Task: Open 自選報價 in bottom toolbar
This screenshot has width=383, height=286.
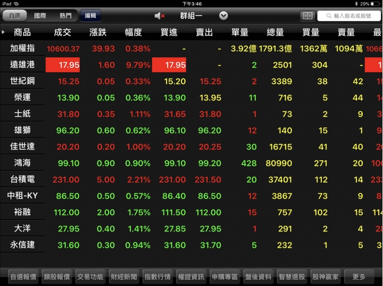Action: coord(23,277)
